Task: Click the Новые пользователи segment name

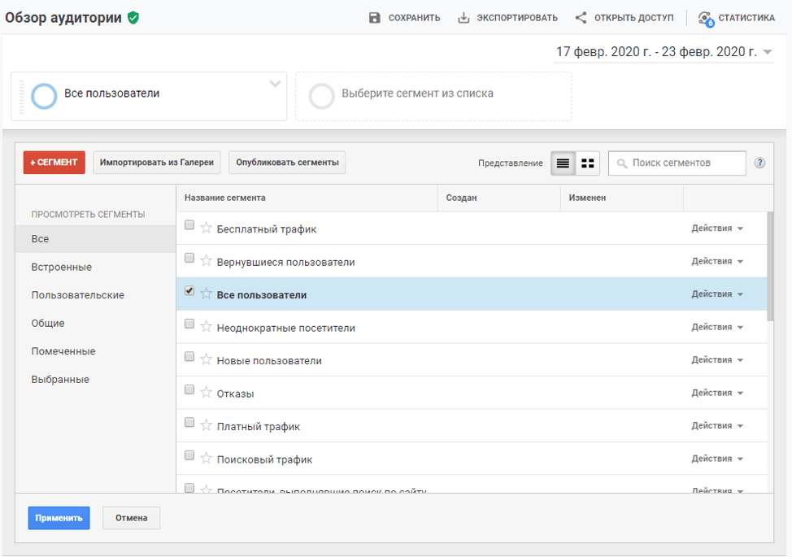Action: click(x=269, y=361)
